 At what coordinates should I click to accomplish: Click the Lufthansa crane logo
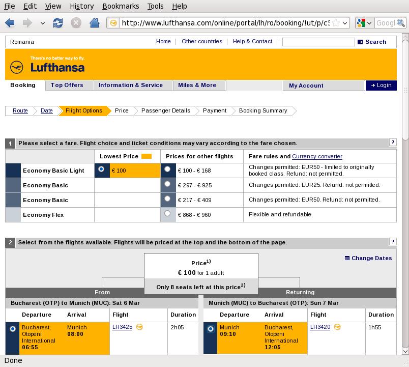17,67
